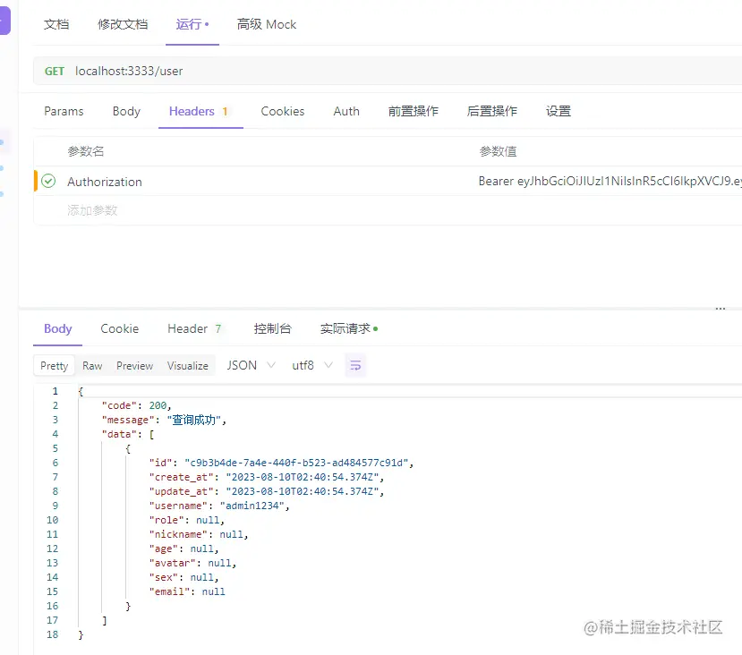
Task: Open the 设置 tab
Action: point(559,111)
